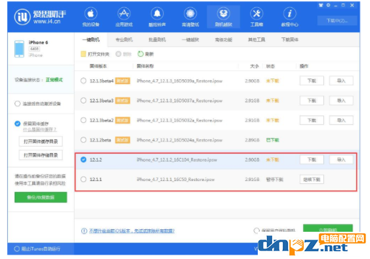Open the 刷机越狱 flash and jailbreak section

click(223, 17)
